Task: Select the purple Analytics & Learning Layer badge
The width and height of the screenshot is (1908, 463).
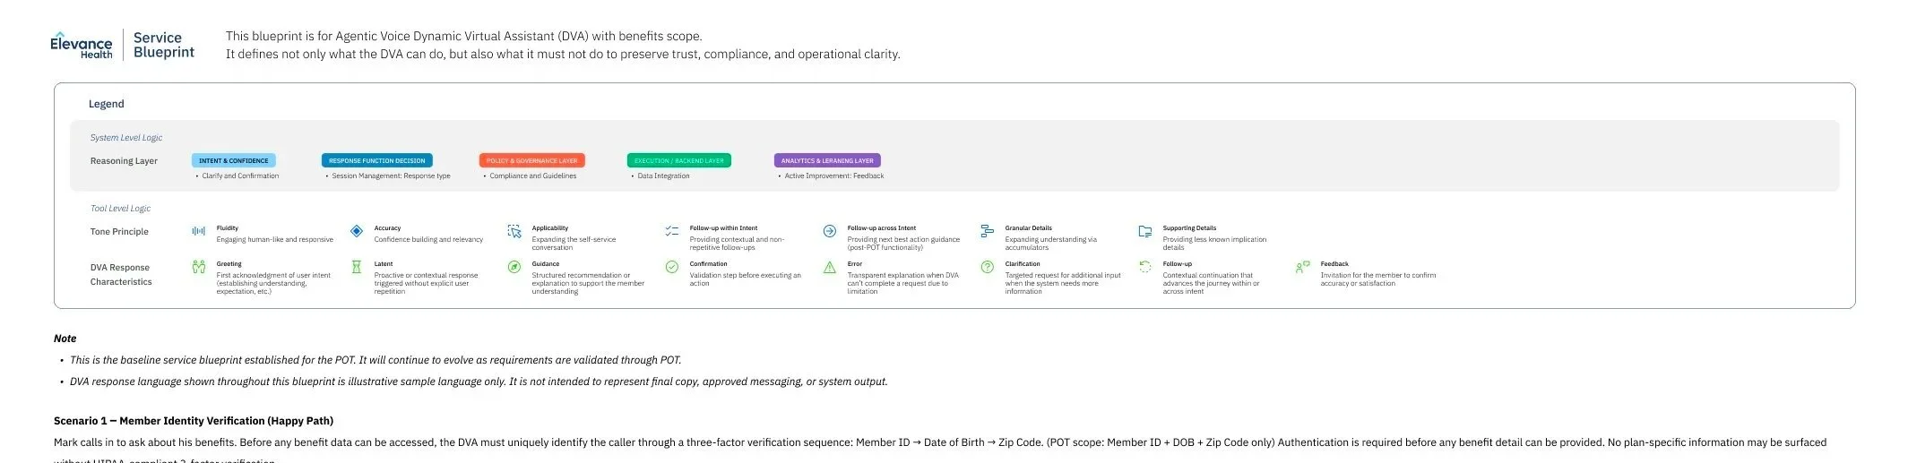Action: tap(827, 160)
